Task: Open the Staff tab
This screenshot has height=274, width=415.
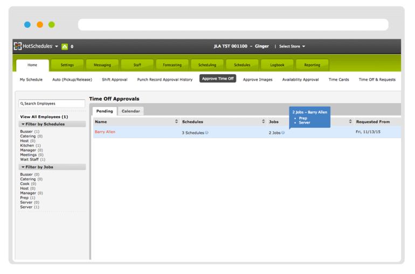Action: (137, 65)
